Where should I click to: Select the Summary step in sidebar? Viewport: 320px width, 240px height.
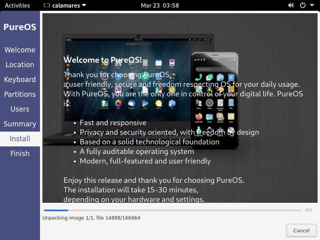(20, 124)
